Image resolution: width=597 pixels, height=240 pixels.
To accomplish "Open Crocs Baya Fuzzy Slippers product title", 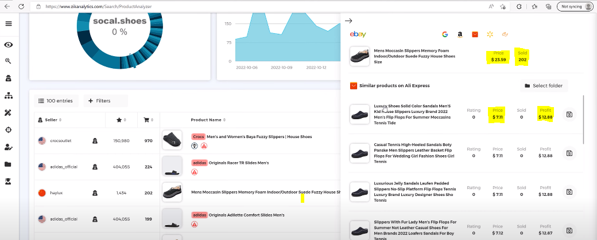I will (259, 137).
